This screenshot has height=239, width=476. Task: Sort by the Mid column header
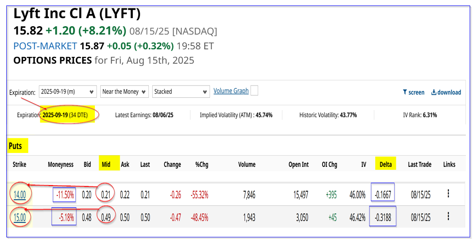pos(106,164)
